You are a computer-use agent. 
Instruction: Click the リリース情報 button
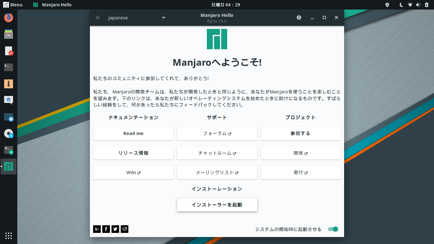click(x=133, y=153)
